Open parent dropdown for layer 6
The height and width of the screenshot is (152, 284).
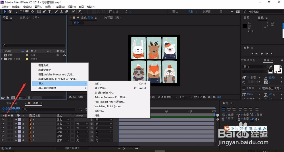[x=104, y=140]
